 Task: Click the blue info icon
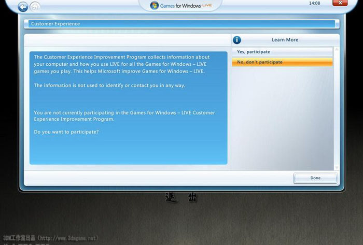237,40
